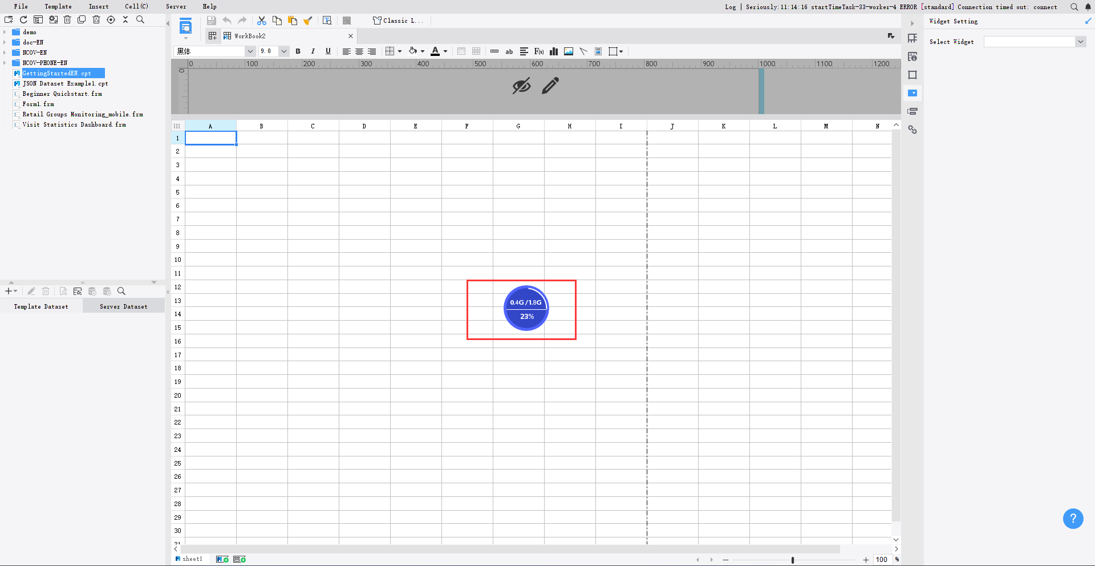The width and height of the screenshot is (1095, 566).
Task: Toggle Underline formatting
Action: tap(328, 51)
